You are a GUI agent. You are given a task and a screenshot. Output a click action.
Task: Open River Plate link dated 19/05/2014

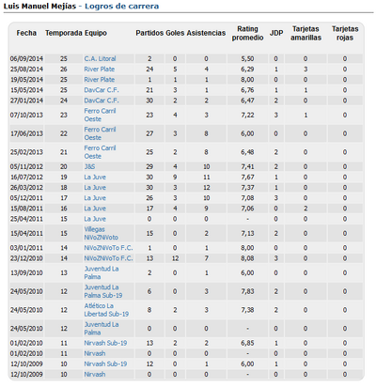pos(100,80)
